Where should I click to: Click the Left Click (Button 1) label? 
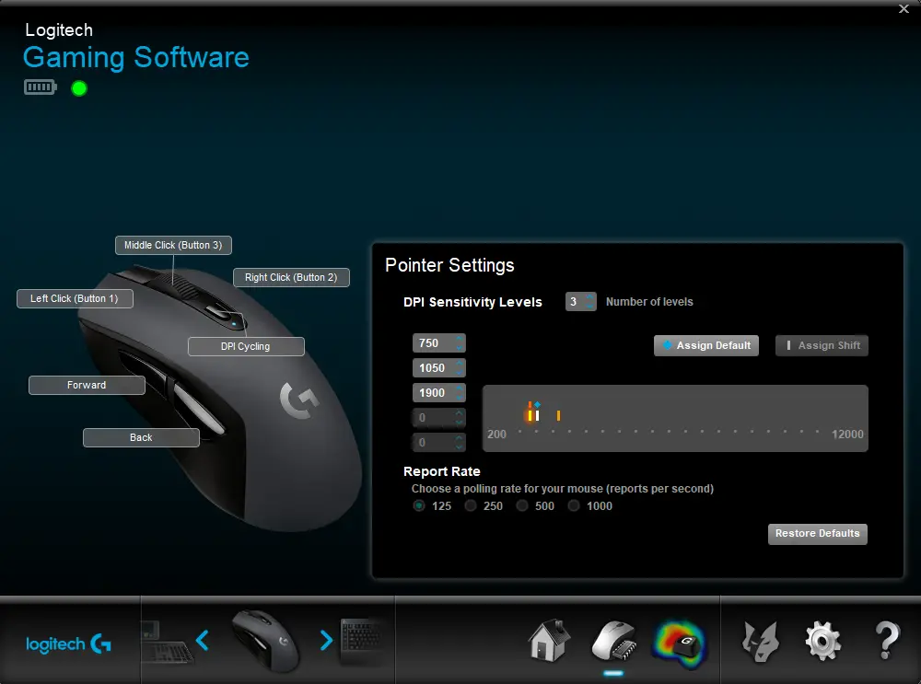coord(75,298)
